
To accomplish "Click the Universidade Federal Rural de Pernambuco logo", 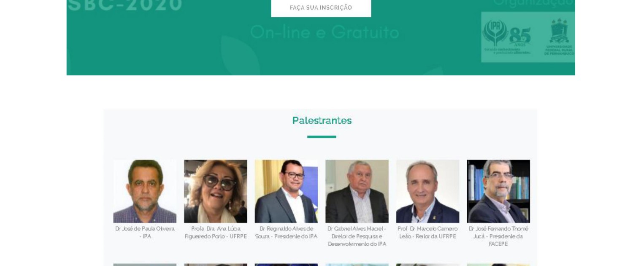I will 559,37.
